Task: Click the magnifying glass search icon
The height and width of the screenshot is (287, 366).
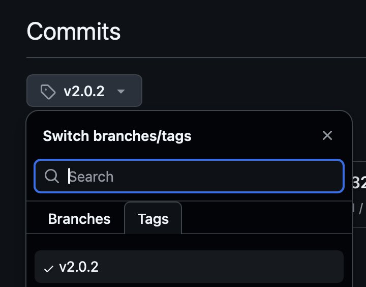Action: pyautogui.click(x=52, y=177)
